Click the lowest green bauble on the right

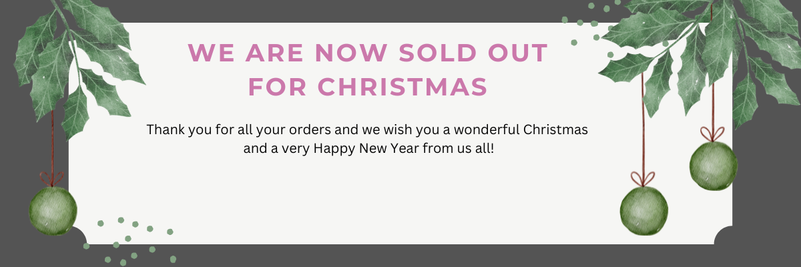click(x=644, y=210)
